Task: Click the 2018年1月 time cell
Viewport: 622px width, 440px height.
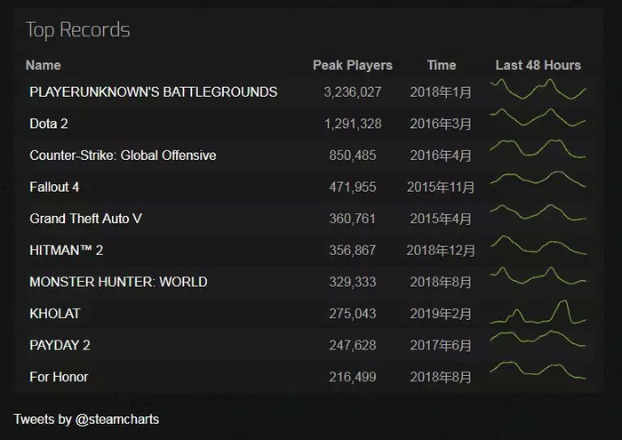Action: click(x=441, y=92)
